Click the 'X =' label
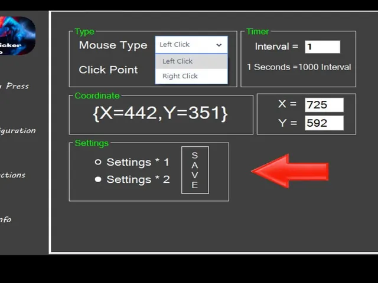This screenshot has width=378, height=283. [287, 104]
